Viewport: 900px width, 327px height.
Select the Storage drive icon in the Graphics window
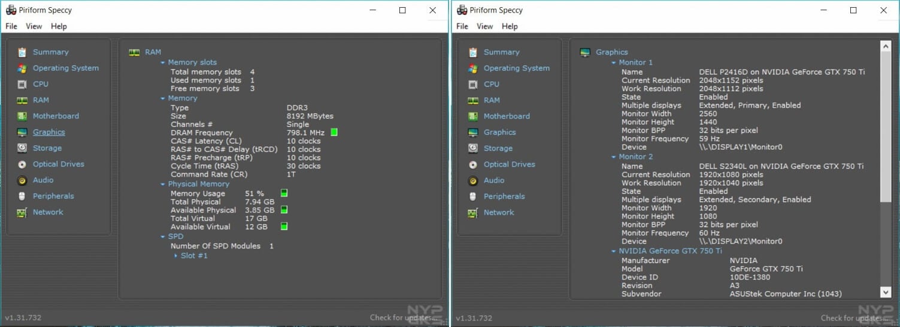[x=473, y=149]
